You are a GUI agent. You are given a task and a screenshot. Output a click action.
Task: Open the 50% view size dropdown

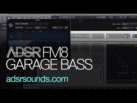pos(58,28)
